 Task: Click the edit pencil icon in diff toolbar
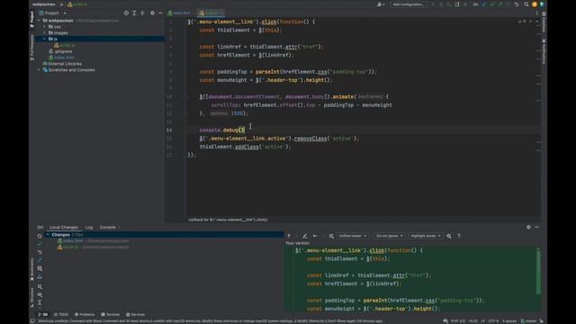pyautogui.click(x=305, y=236)
